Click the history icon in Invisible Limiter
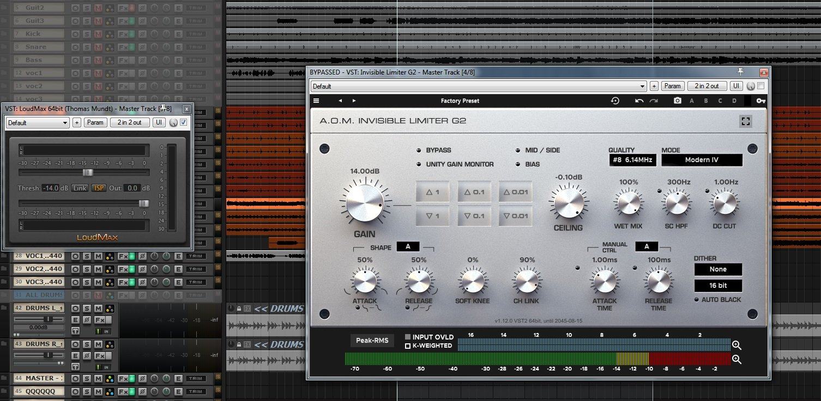Screen dimensions: 821x401 (x=615, y=101)
